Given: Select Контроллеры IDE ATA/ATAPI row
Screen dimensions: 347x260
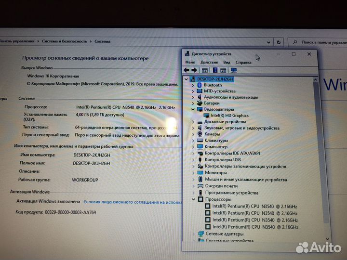Looking at the screenshot, I should pyautogui.click(x=232, y=153).
